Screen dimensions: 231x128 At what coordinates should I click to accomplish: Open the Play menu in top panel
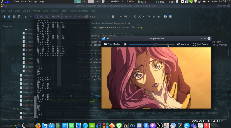[17, 1]
